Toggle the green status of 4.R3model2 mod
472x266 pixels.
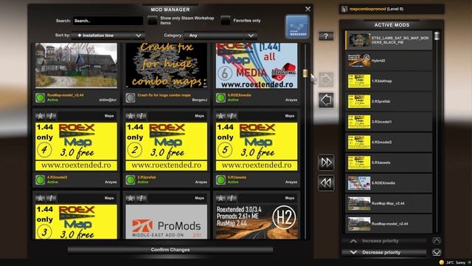tap(40, 180)
